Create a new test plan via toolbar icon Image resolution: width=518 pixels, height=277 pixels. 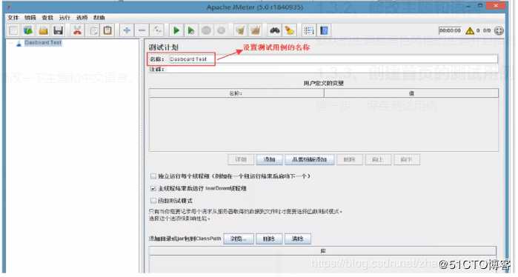coord(13,30)
